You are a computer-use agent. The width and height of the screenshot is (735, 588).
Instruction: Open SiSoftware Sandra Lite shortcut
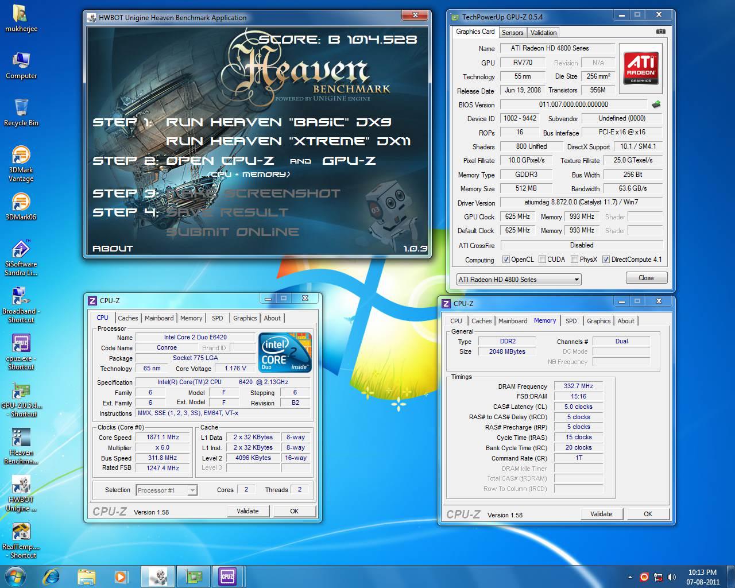pos(21,258)
